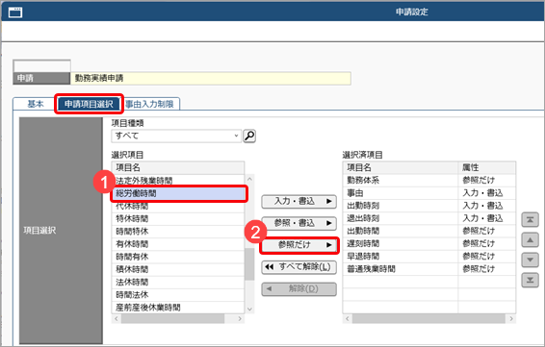
Task: Click selected items table scroll-right arrow
Action: [x=511, y=318]
